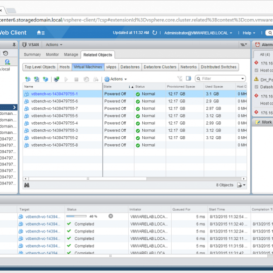Open the VSAN Actions dropdown
Viewport: 273px width, 273px height.
54,45
